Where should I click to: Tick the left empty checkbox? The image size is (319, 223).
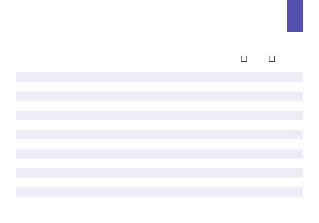(244, 59)
